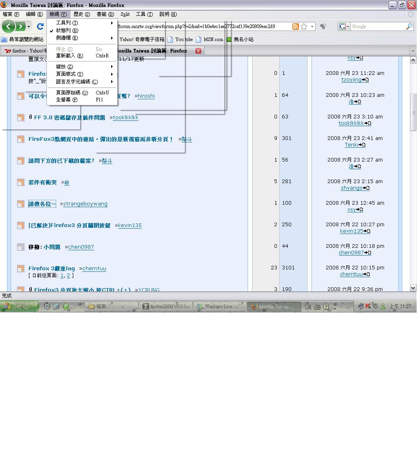
Task: Toggle the 狀態列 (B) checkmark item
Action: pyautogui.click(x=82, y=30)
